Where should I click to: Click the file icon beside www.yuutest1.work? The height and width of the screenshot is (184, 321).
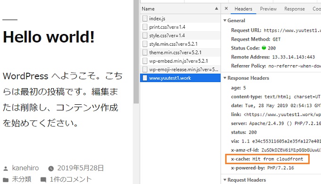[145, 78]
